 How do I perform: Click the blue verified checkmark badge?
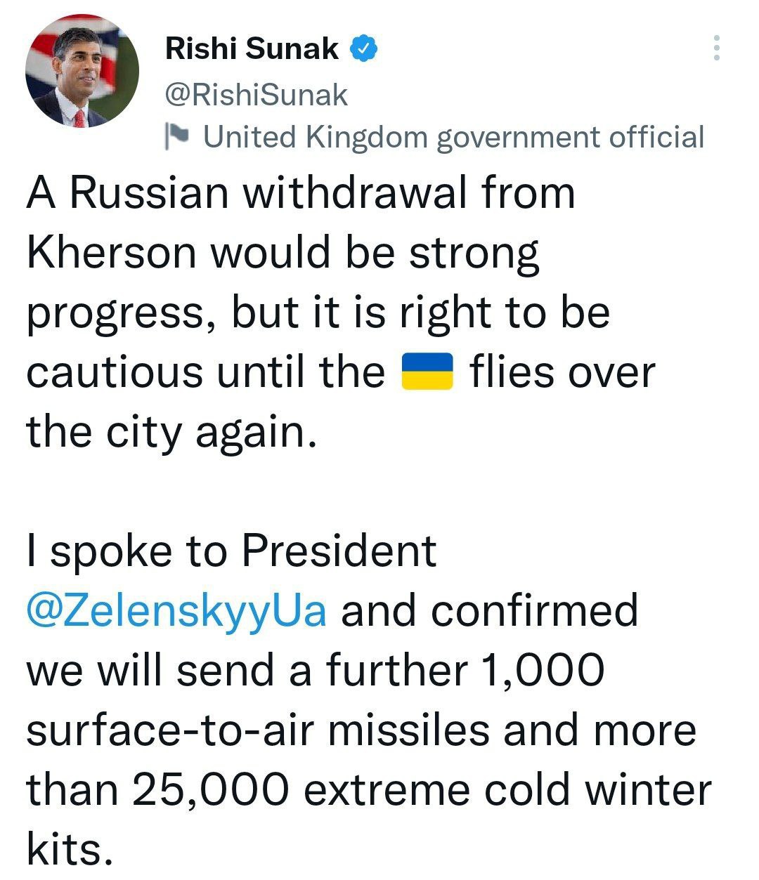coord(364,48)
